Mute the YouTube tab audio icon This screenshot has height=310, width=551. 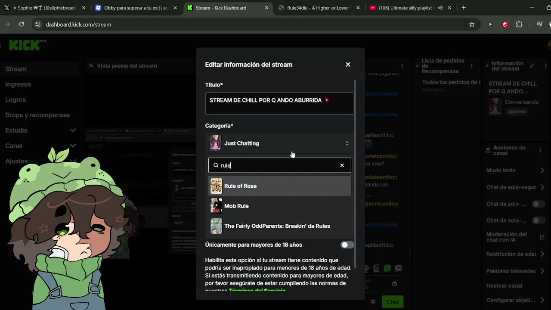point(440,8)
